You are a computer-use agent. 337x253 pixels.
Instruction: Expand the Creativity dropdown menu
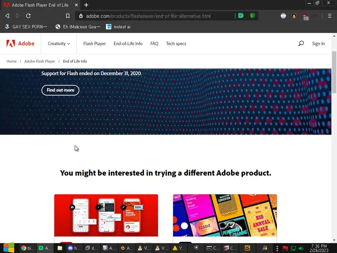(x=59, y=43)
